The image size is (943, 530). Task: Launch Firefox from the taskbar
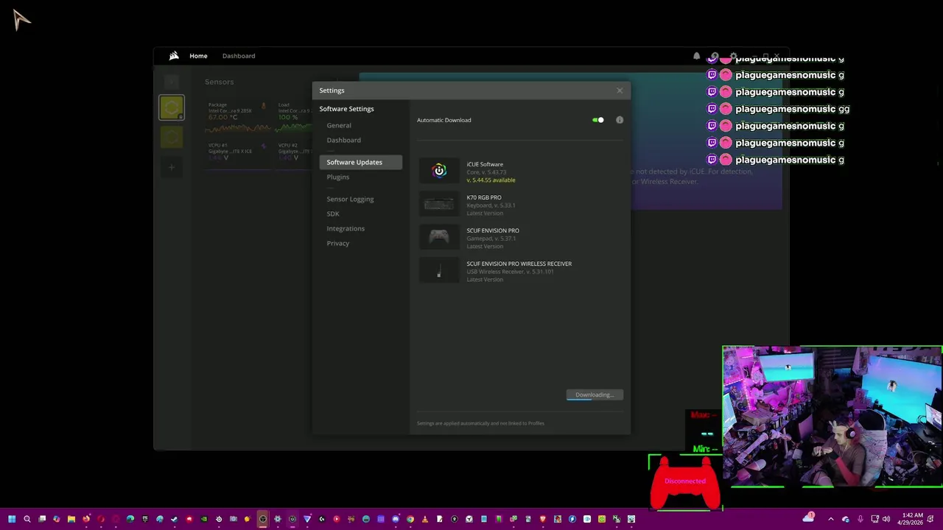pyautogui.click(x=86, y=519)
